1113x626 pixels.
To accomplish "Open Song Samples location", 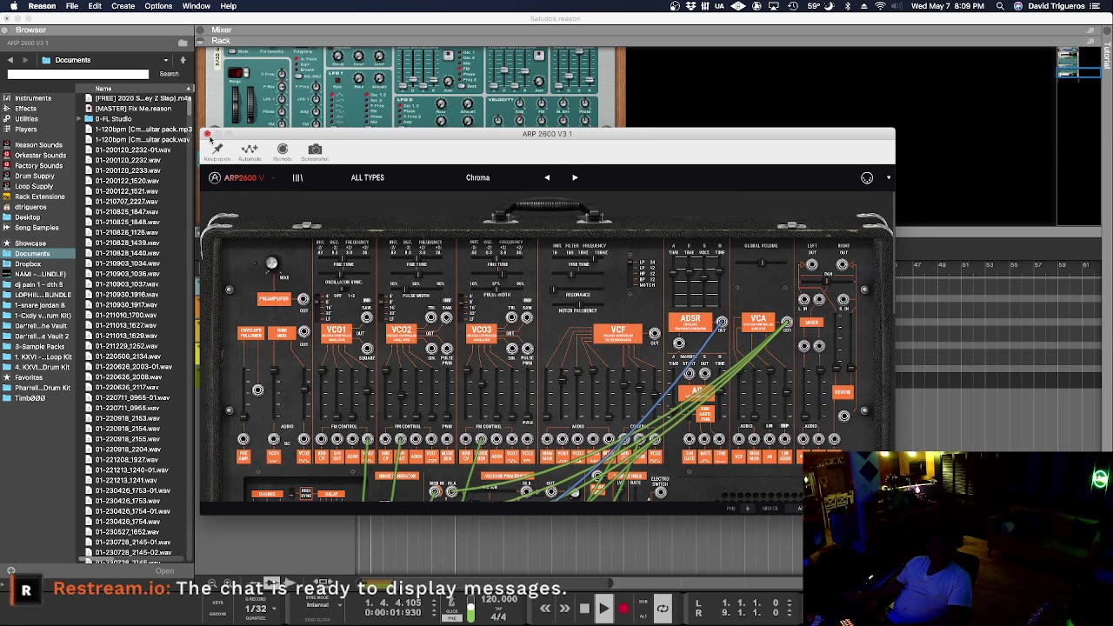I will point(37,228).
